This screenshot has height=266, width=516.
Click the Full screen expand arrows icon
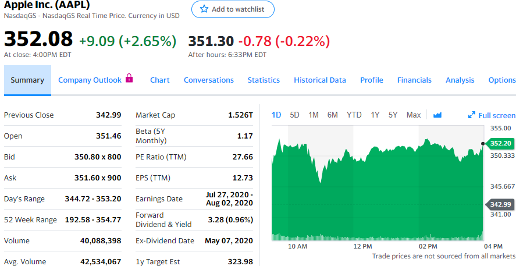(x=472, y=115)
